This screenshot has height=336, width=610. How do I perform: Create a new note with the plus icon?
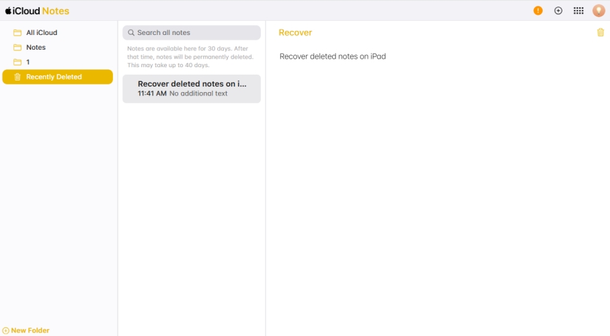558,11
